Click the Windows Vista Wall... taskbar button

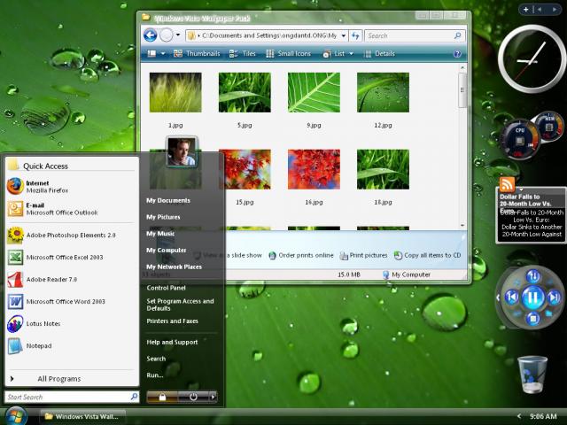click(x=82, y=417)
